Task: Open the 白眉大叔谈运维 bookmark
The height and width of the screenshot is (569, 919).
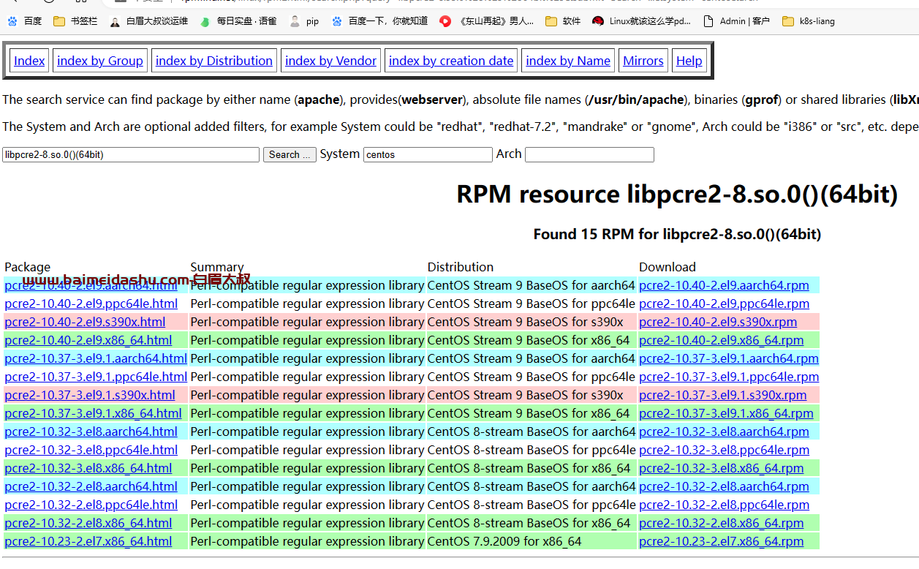Action: (149, 21)
